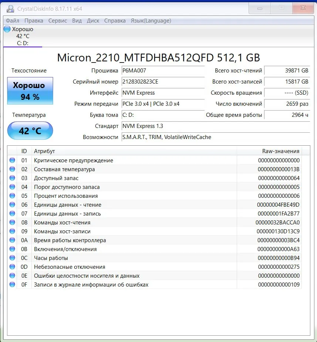Click status icon for Порог доступного запаса row
This screenshot has height=342, width=317.
[12, 187]
